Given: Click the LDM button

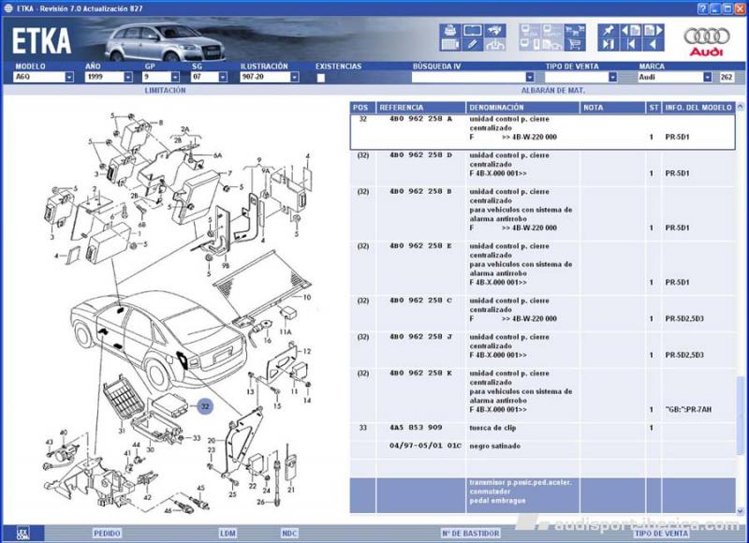Looking at the screenshot, I should (x=228, y=533).
